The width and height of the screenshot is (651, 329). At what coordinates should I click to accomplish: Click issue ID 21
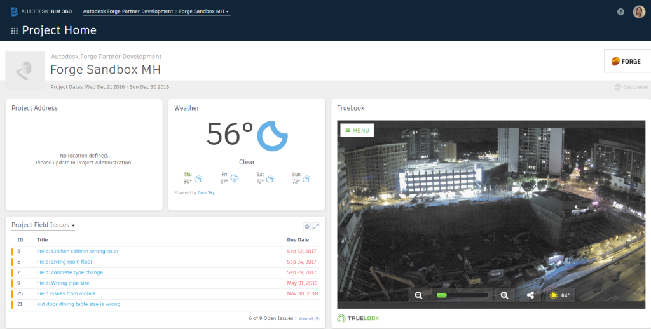point(20,304)
